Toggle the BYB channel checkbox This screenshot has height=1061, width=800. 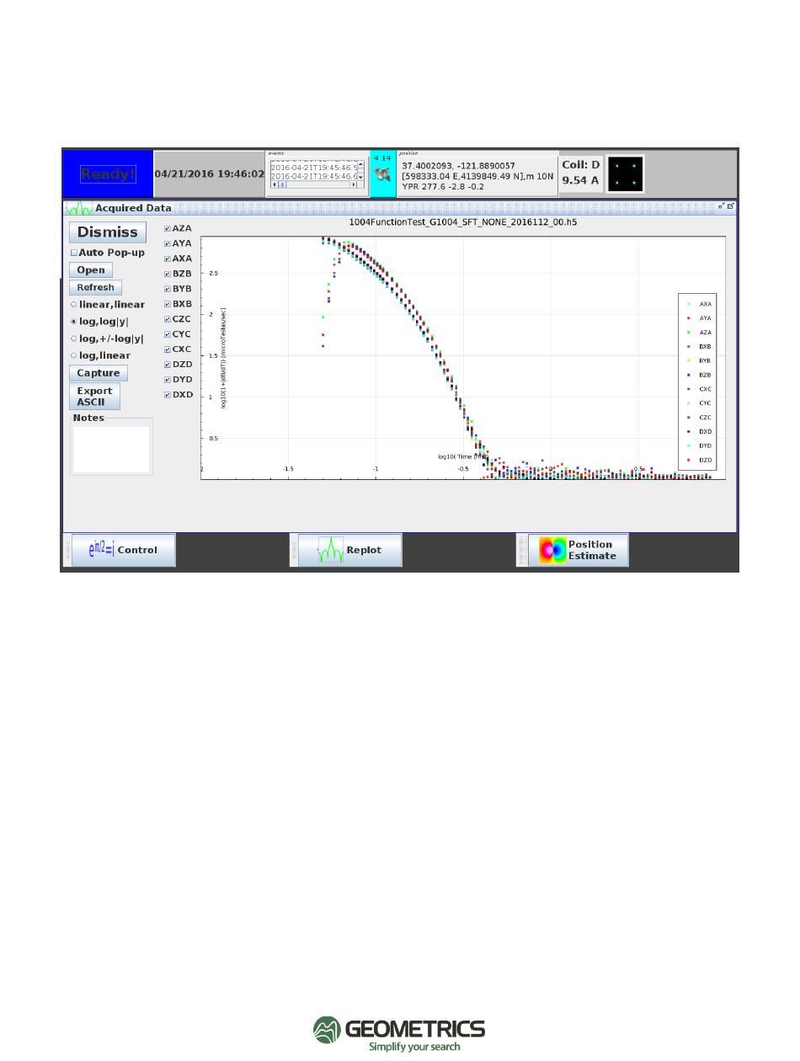coord(168,289)
